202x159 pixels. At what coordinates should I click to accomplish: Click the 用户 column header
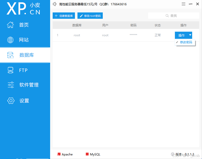coord(105,25)
